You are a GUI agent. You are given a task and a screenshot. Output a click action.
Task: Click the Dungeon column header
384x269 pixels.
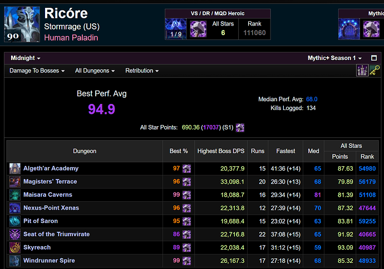[85, 151]
